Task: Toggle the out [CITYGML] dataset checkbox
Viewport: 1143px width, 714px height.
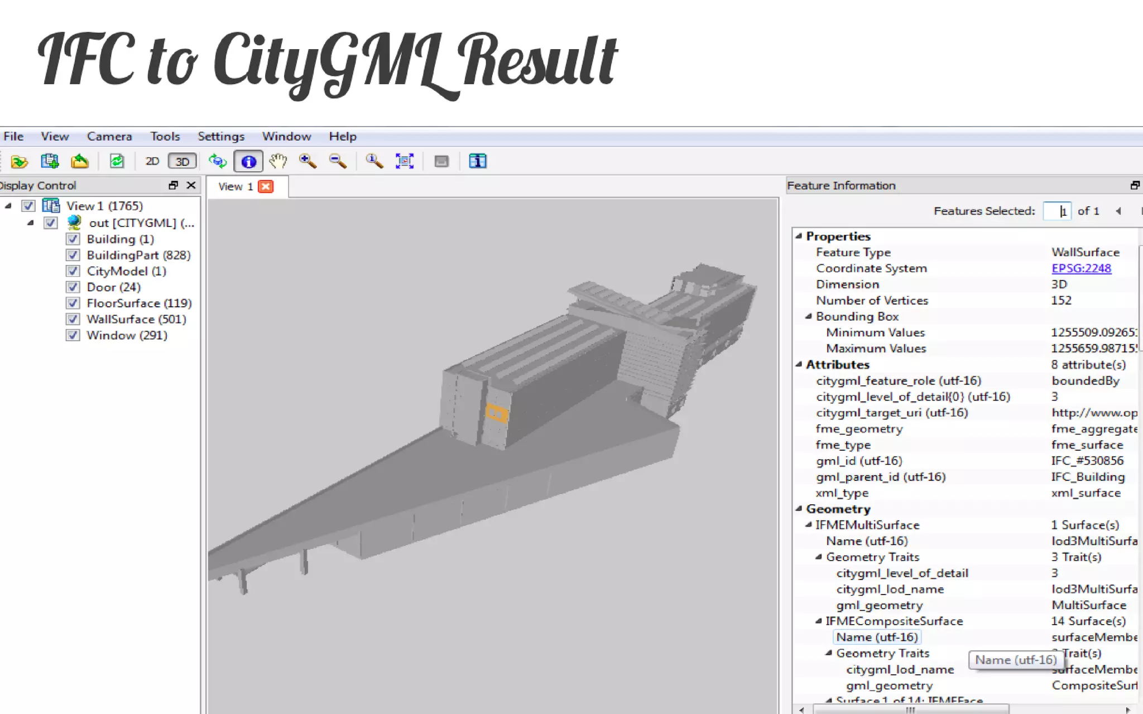Action: tap(51, 223)
